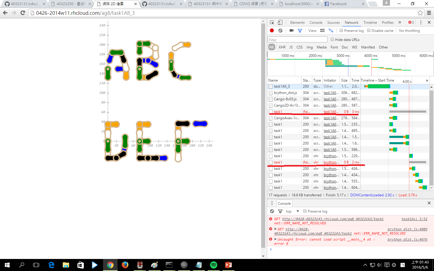The image size is (434, 271).
Task: Filter requests by XHR
Action: click(282, 47)
